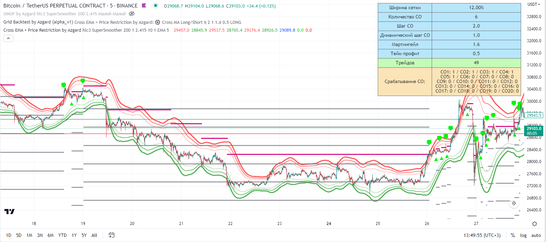The width and height of the screenshot is (546, 242).
Task: Toggle log scale mode
Action: pos(523,235)
